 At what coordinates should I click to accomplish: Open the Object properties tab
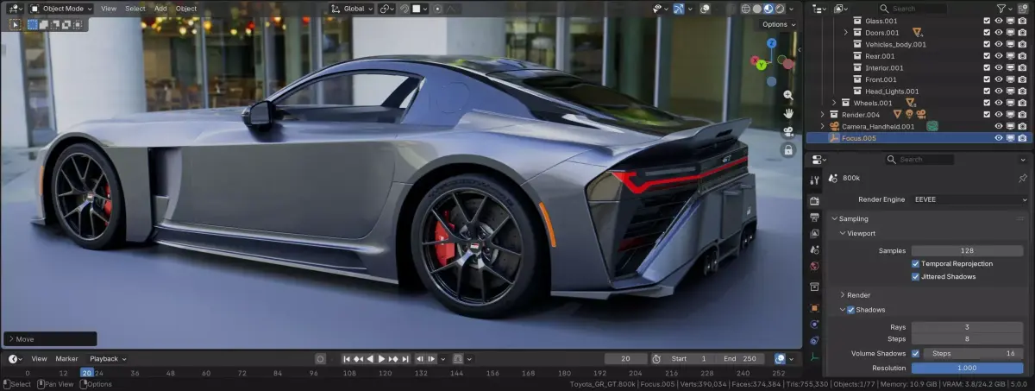814,307
